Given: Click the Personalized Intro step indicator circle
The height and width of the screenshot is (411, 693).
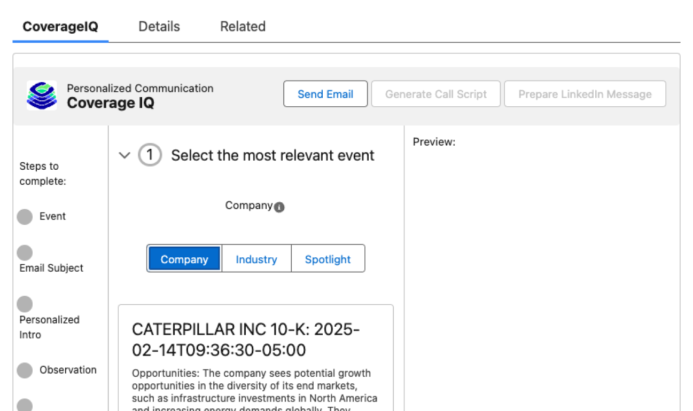Looking at the screenshot, I should (25, 304).
